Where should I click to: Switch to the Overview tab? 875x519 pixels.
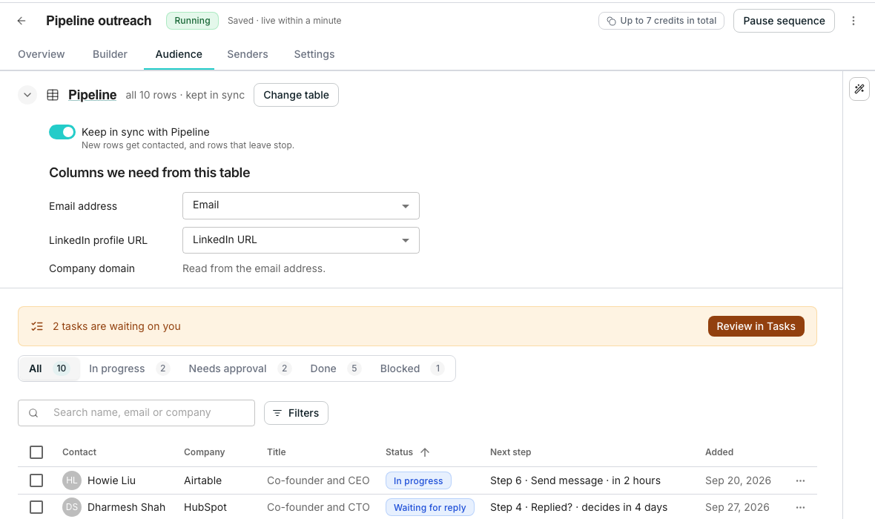click(x=42, y=54)
